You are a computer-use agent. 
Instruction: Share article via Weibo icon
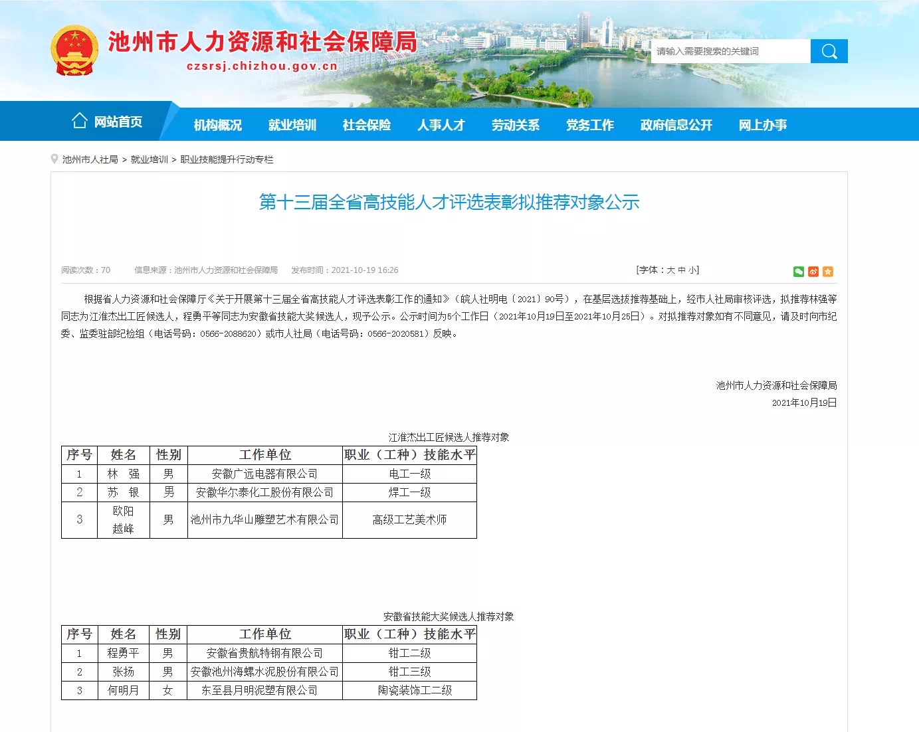[x=813, y=271]
